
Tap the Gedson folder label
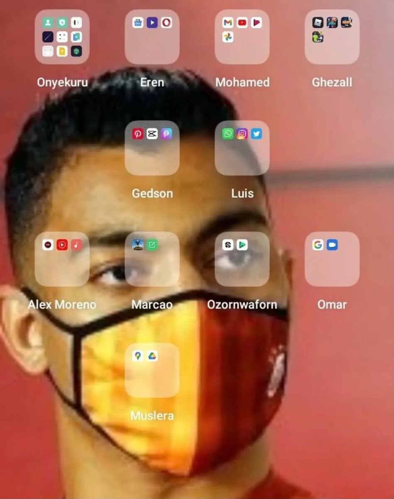(x=152, y=193)
